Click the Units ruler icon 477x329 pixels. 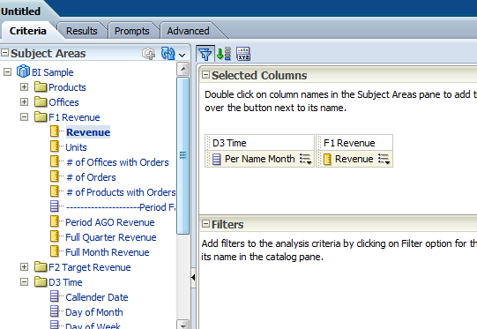pyautogui.click(x=55, y=146)
